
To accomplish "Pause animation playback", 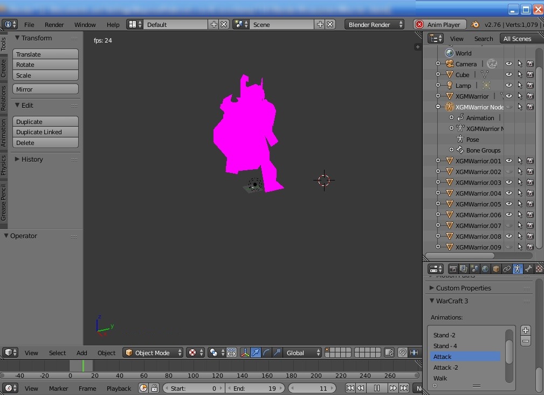I will pyautogui.click(x=376, y=388).
